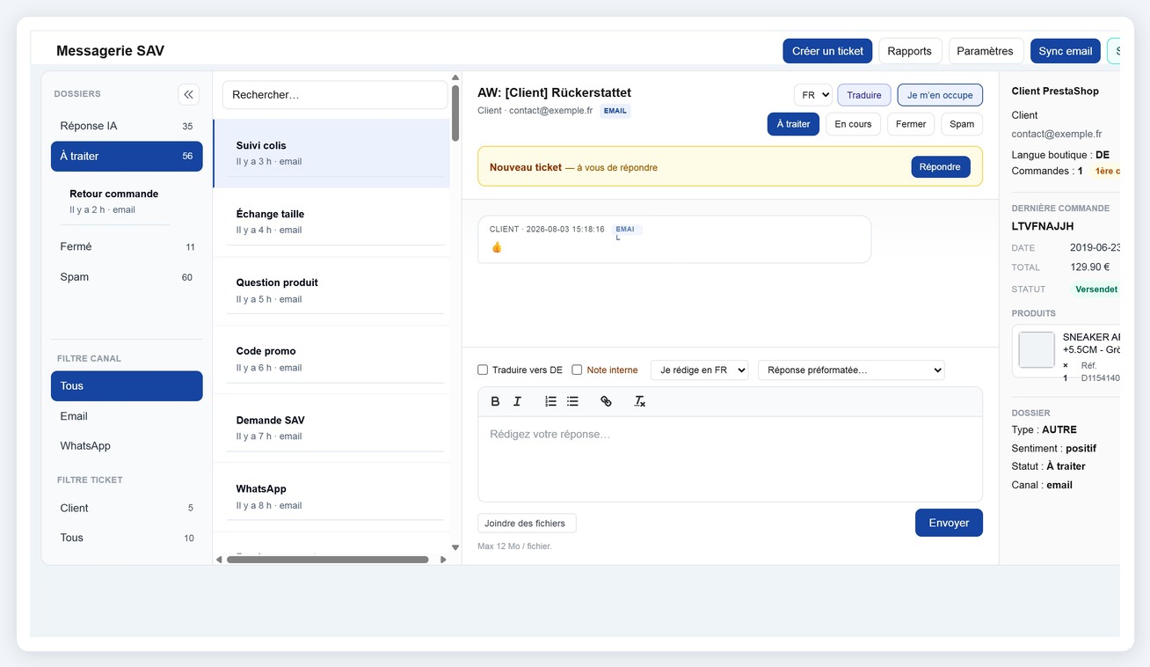Select the Client ticket filter
Image resolution: width=1150 pixels, height=667 pixels.
127,508
